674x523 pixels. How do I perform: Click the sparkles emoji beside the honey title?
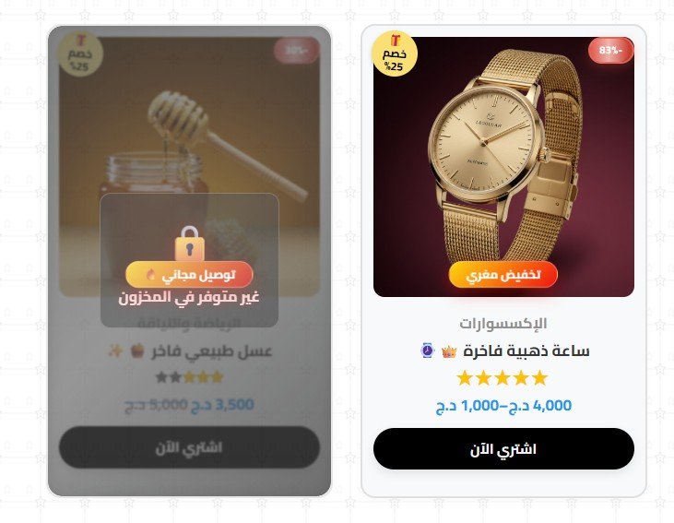point(115,351)
